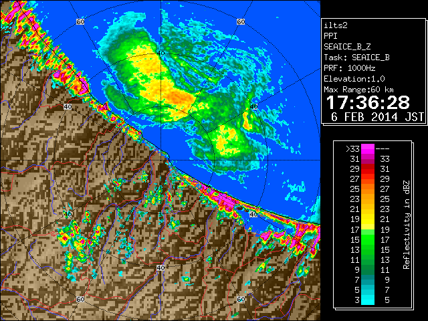Click the '33' upper-bound legend label
The width and height of the screenshot is (428, 321).
(385, 159)
